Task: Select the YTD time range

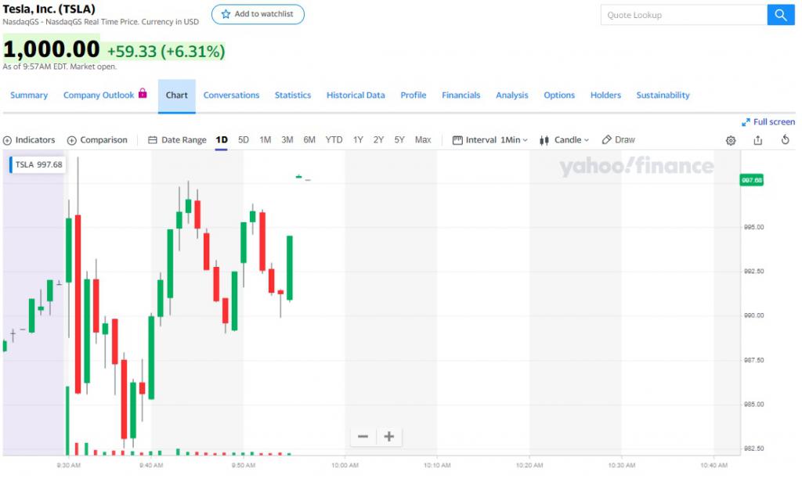Action: pyautogui.click(x=334, y=140)
